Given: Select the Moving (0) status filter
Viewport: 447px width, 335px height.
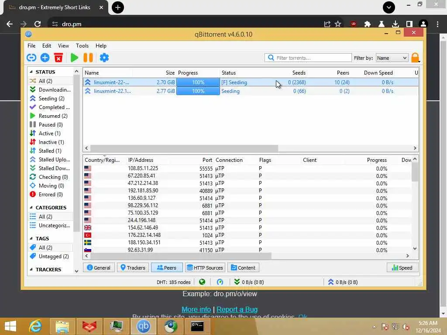Looking at the screenshot, I should (50, 186).
